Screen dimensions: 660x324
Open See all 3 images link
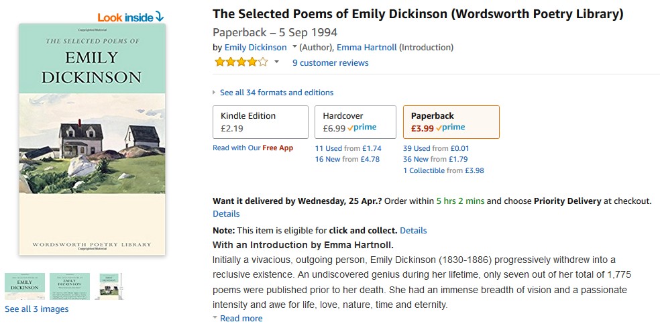tap(36, 309)
